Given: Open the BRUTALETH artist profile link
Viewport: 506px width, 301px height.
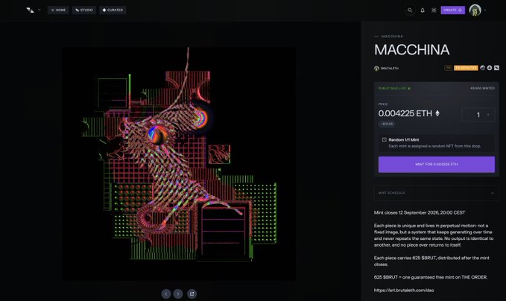Looking at the screenshot, I should (x=386, y=69).
